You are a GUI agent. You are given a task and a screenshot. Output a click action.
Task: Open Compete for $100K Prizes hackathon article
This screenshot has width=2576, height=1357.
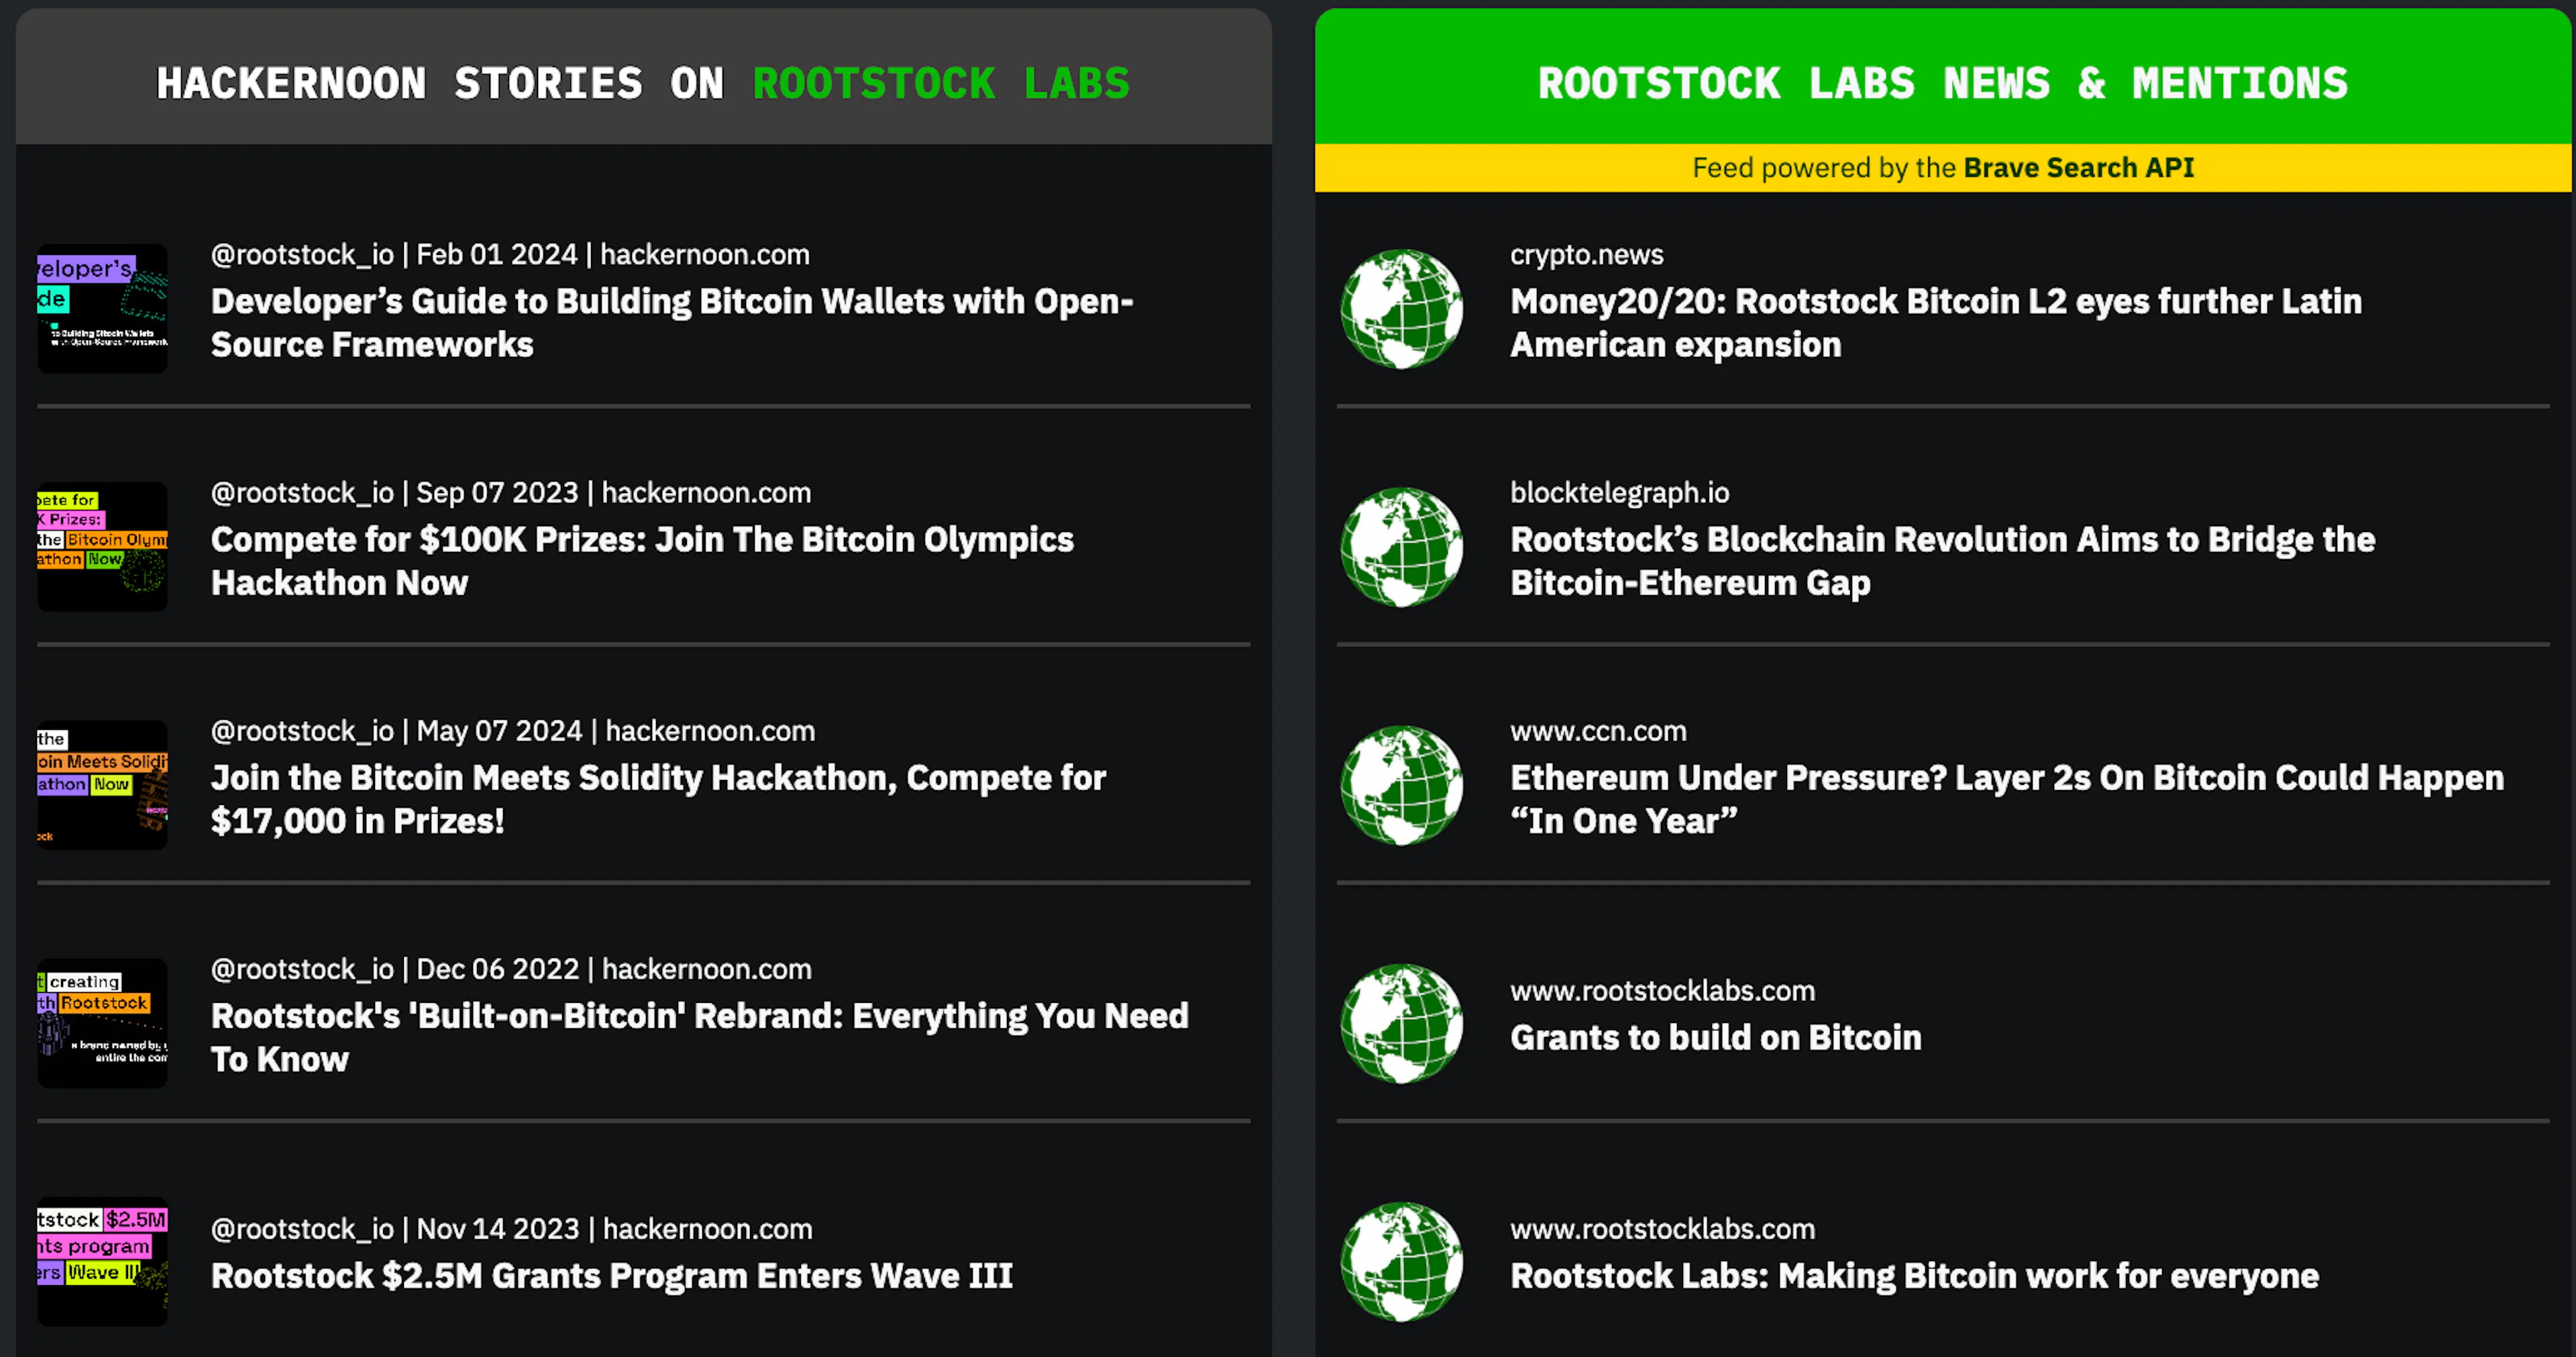642,560
